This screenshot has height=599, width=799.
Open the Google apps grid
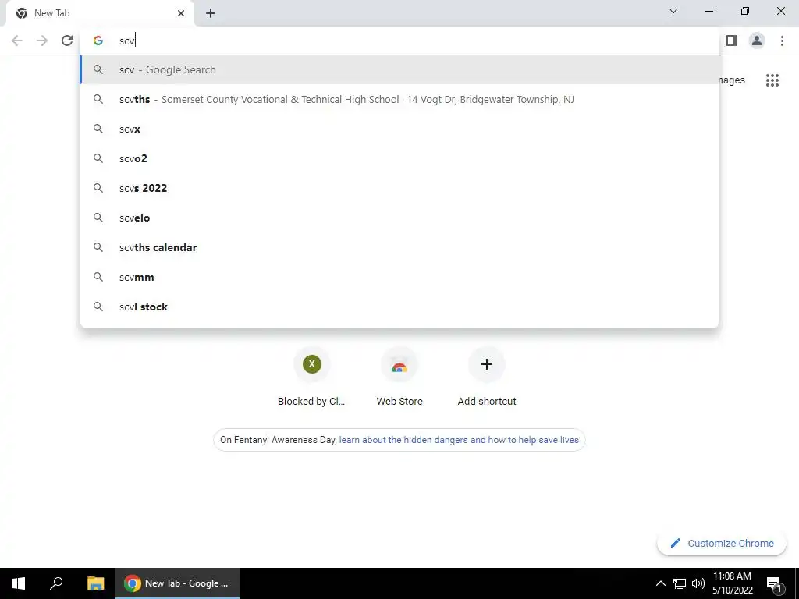coord(772,80)
